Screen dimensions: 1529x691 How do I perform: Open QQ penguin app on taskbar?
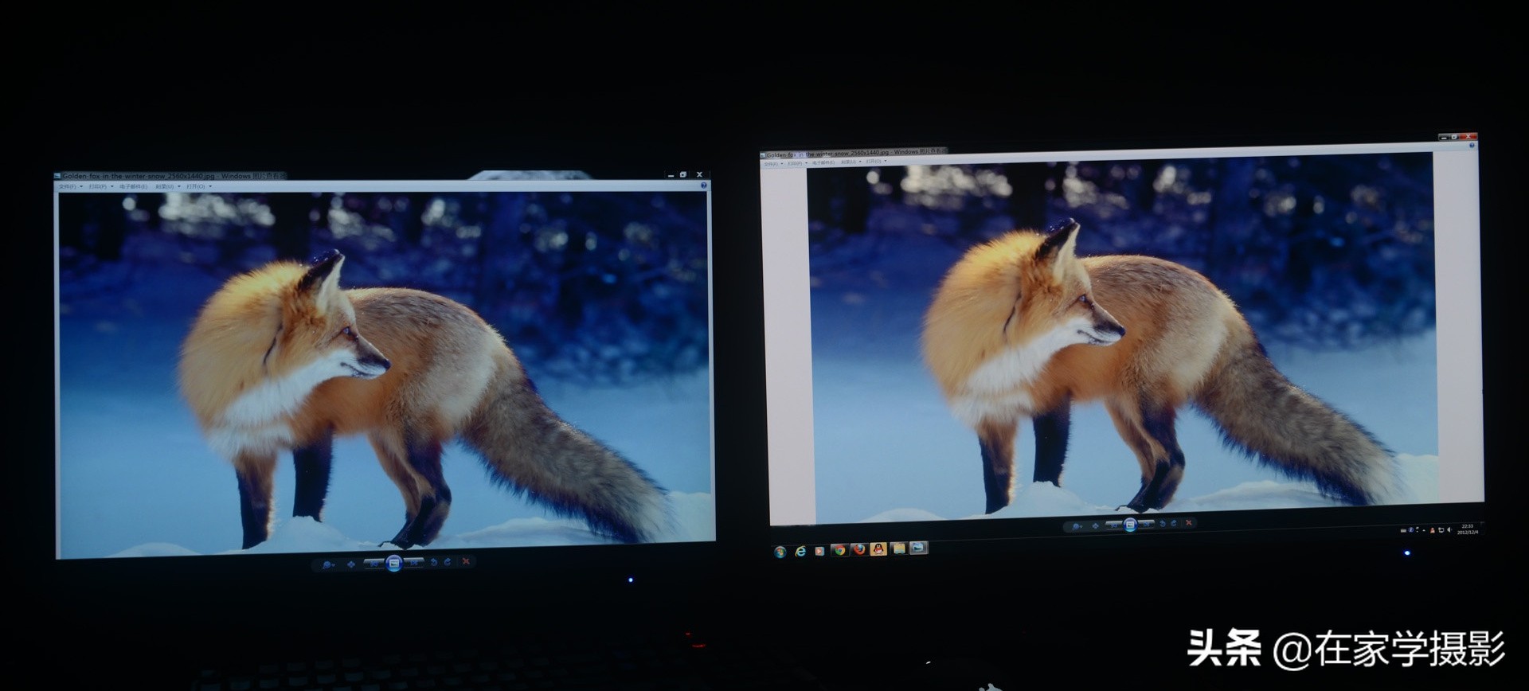click(878, 549)
